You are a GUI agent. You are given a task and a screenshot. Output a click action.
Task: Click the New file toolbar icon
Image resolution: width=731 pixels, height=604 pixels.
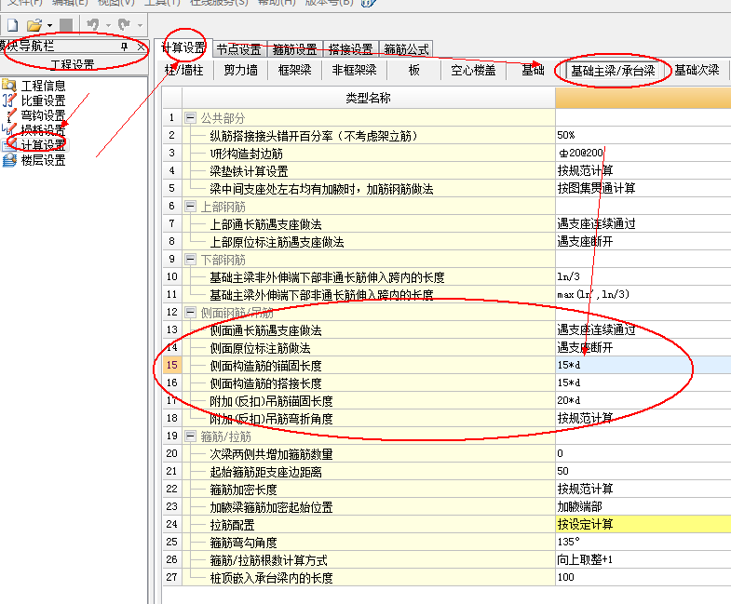click(13, 25)
